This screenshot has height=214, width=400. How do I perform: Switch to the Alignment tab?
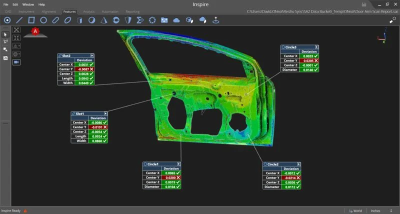point(48,11)
